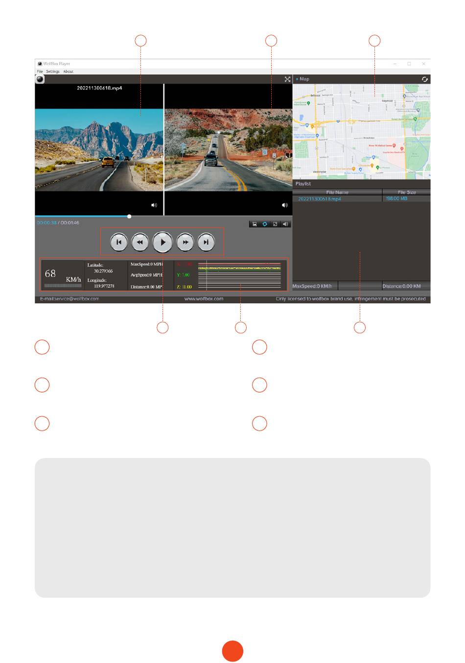Click the camera lens icon below File menu

tap(40, 79)
